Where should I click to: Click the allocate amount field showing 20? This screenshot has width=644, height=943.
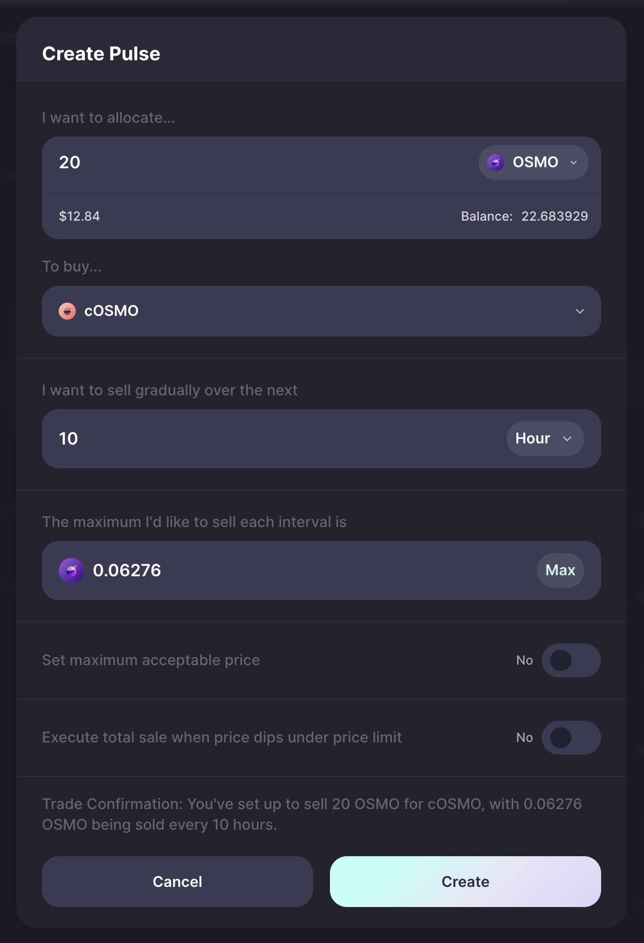[x=260, y=162]
